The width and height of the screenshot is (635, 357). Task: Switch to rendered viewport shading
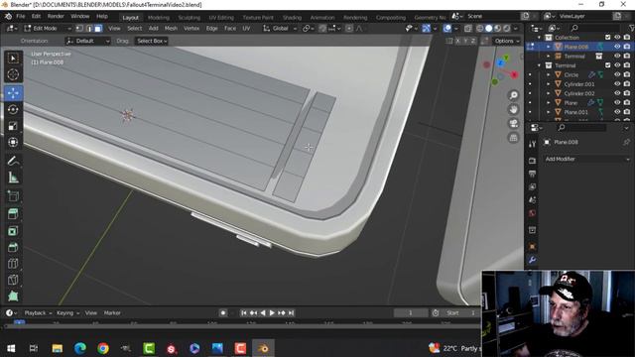507,29
